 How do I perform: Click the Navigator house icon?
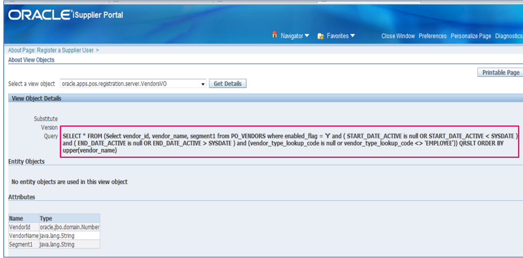coord(275,34)
